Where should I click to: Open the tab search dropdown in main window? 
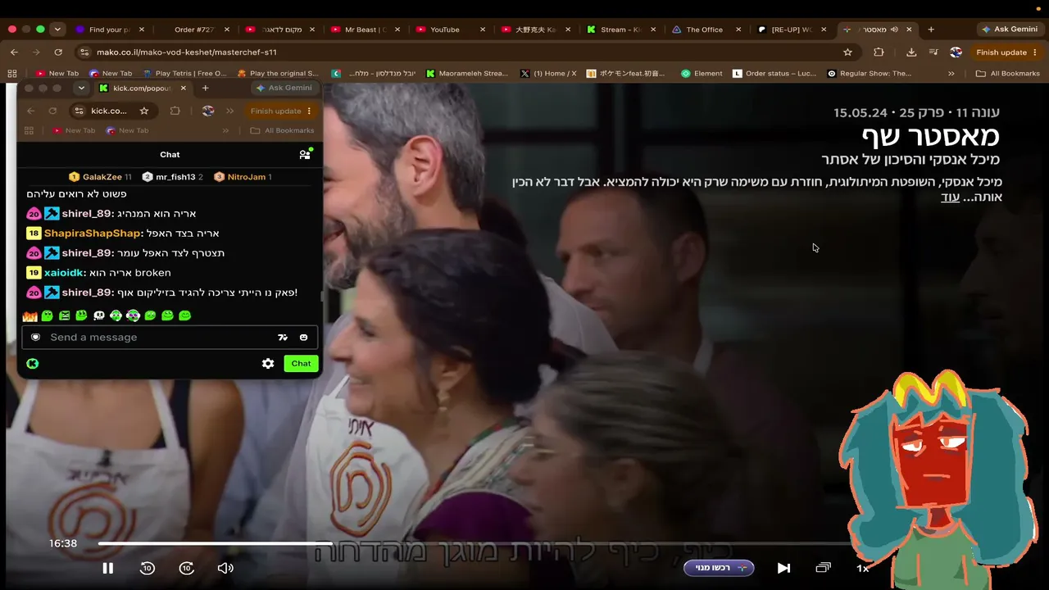pyautogui.click(x=57, y=29)
